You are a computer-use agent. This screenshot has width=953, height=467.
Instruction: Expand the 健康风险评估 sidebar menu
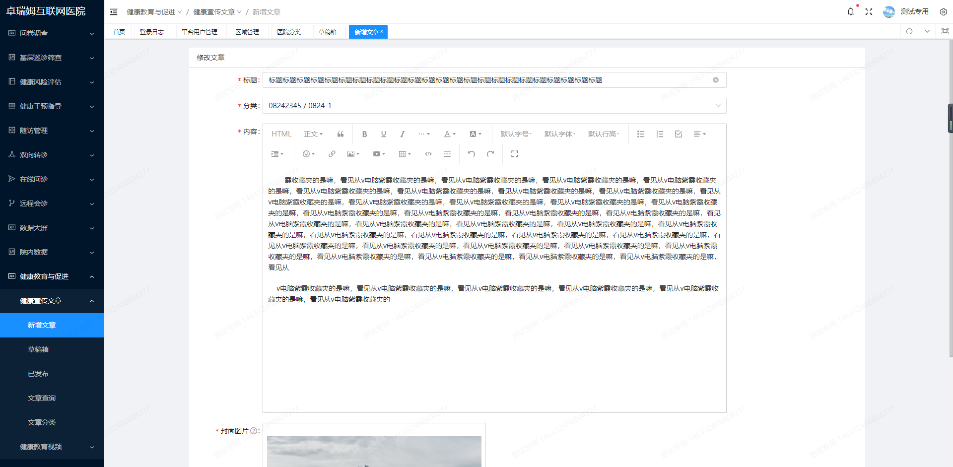52,82
